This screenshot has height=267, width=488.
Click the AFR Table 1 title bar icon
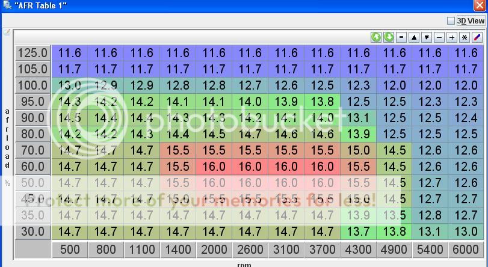point(6,5)
